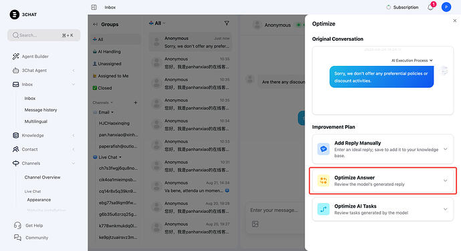The height and width of the screenshot is (251, 461).
Task: Select the HJCHaoxinqing email channel
Action: click(114, 123)
